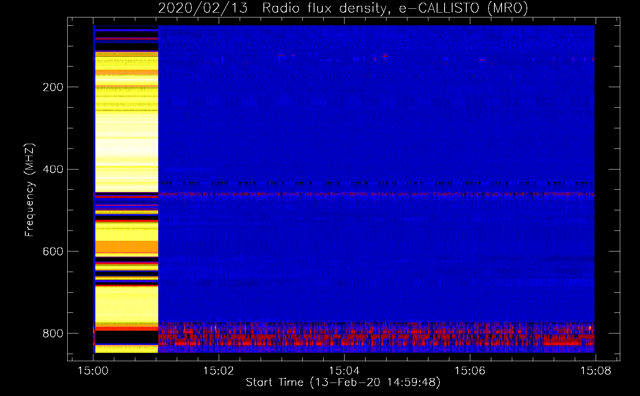Click the 15:02 time tick label
Viewport: 640px width, 396px height.
[x=219, y=371]
